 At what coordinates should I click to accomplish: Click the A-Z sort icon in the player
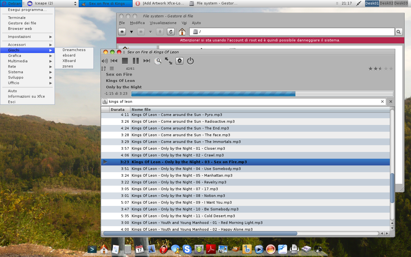click(x=103, y=68)
